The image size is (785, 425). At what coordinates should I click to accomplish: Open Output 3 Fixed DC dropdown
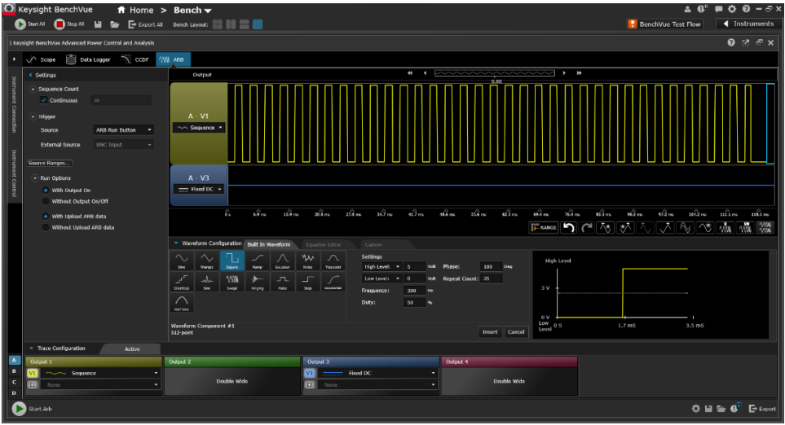pos(377,373)
